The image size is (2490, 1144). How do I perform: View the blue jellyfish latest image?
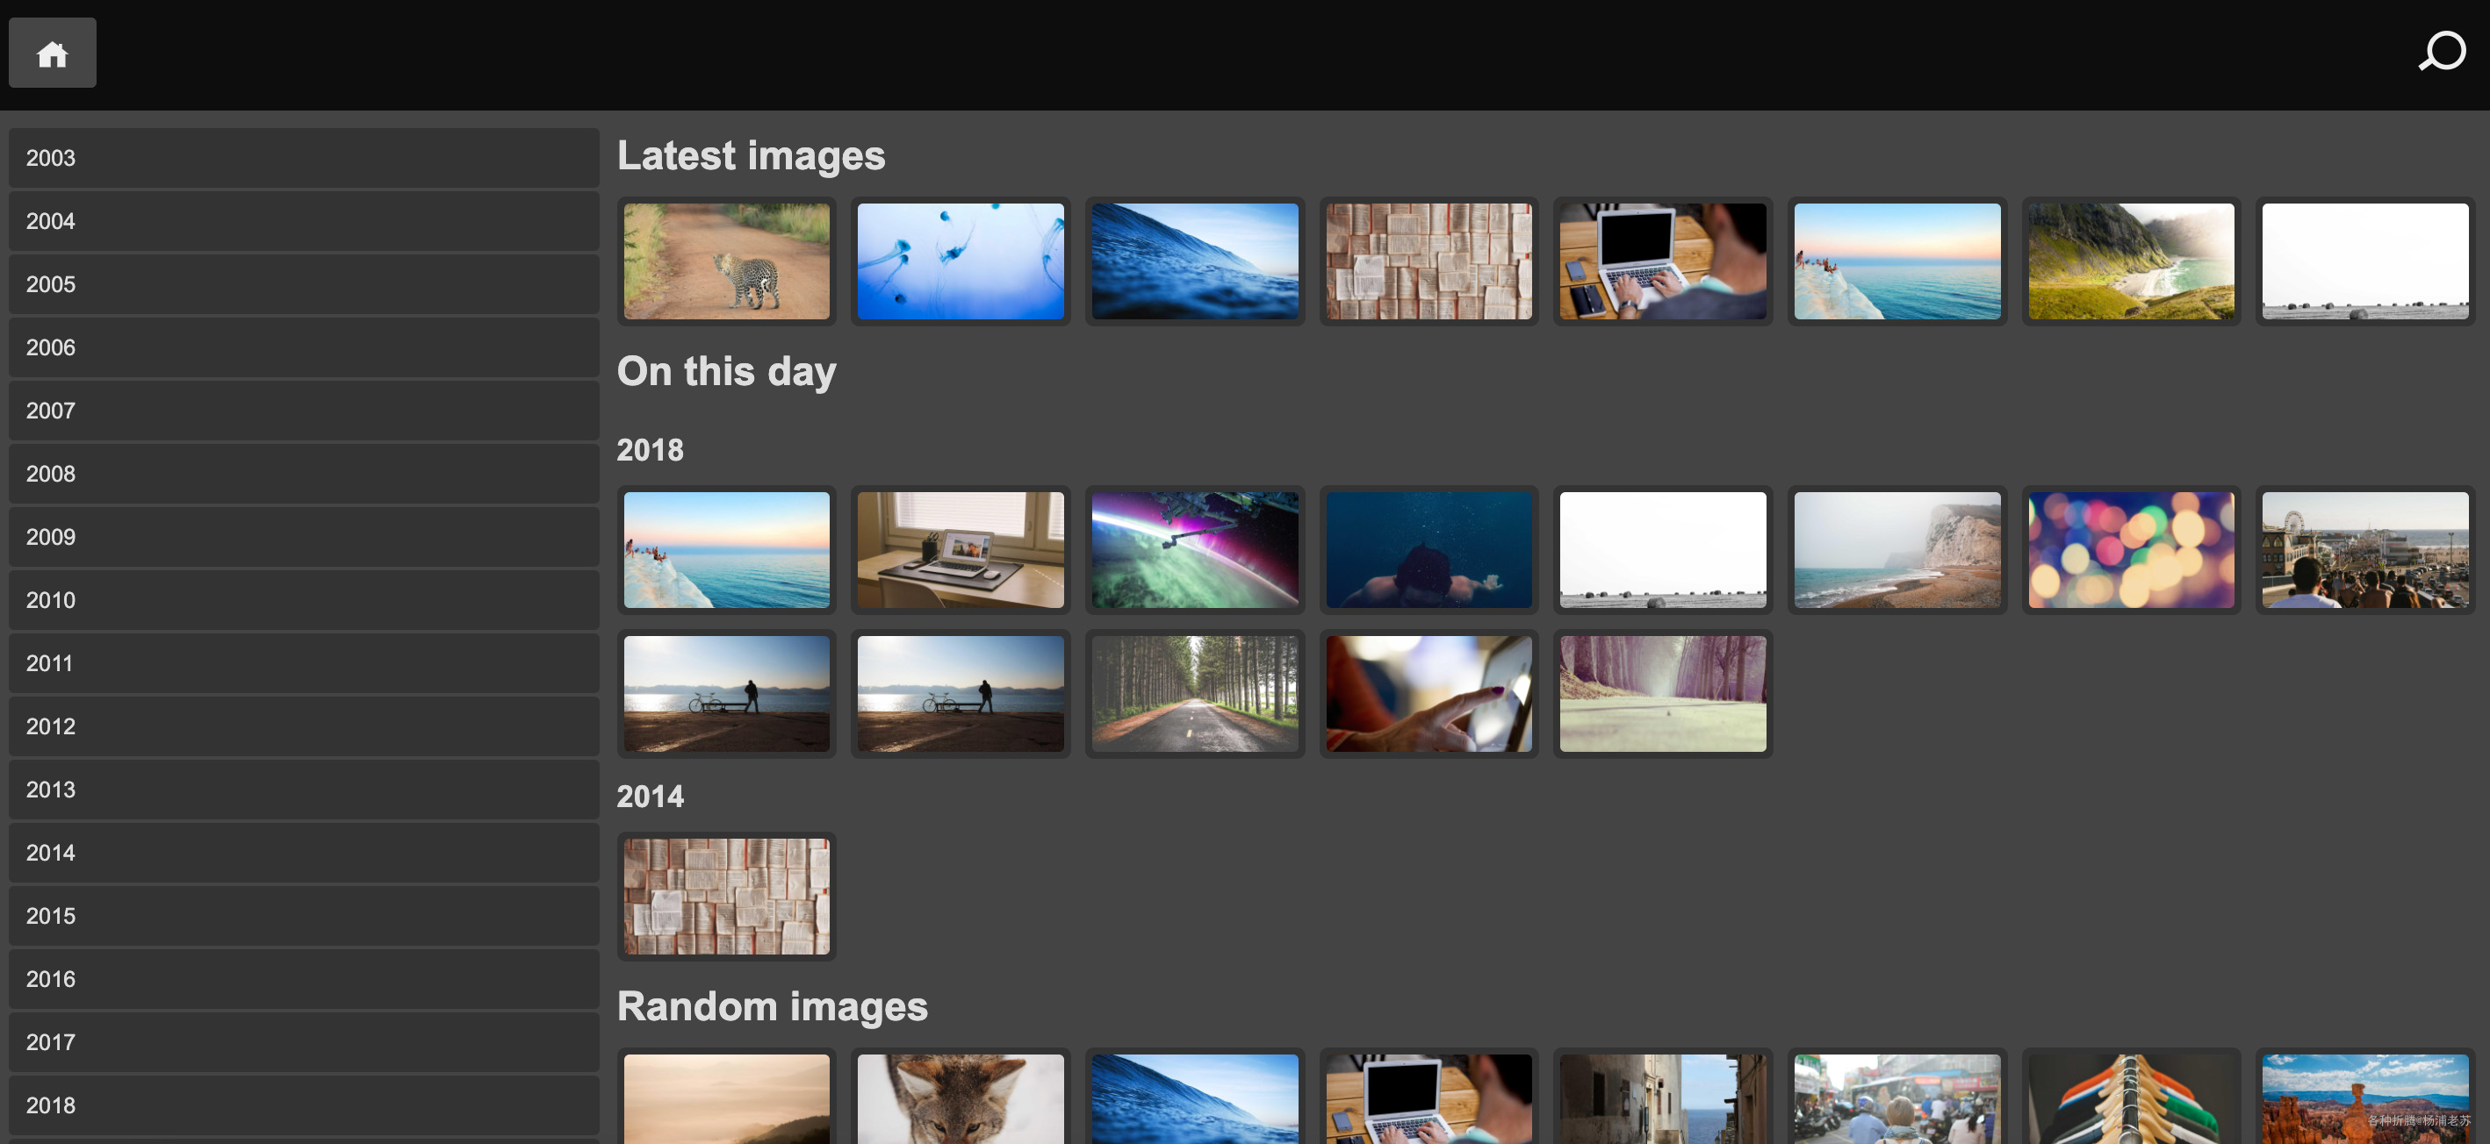(960, 261)
